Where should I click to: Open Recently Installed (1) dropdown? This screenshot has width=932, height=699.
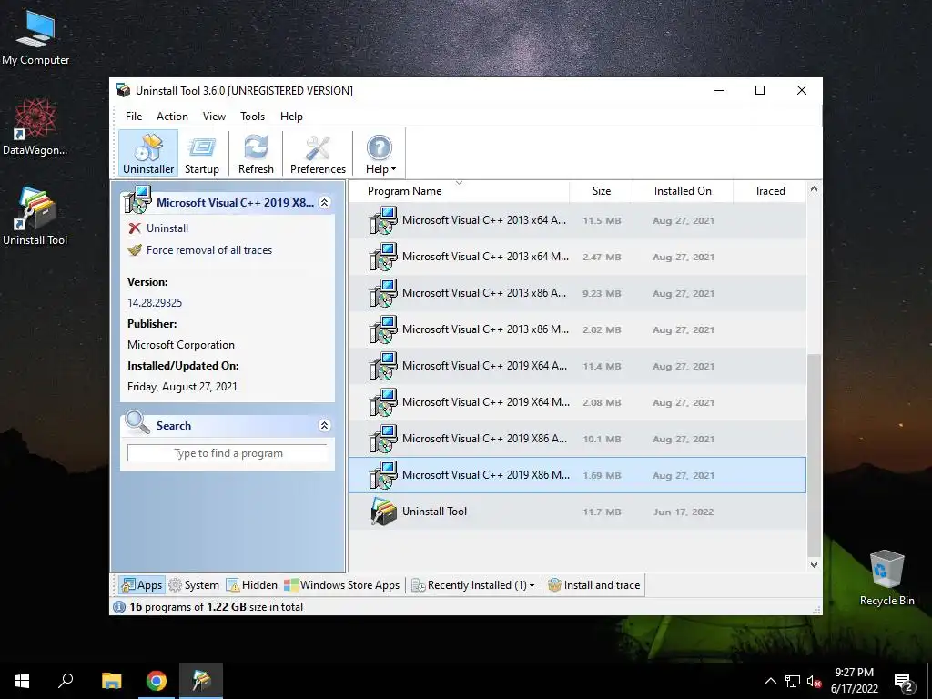(x=473, y=585)
